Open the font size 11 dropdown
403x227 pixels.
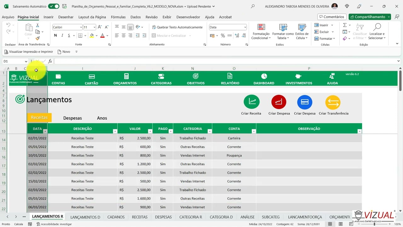click(x=94, y=27)
